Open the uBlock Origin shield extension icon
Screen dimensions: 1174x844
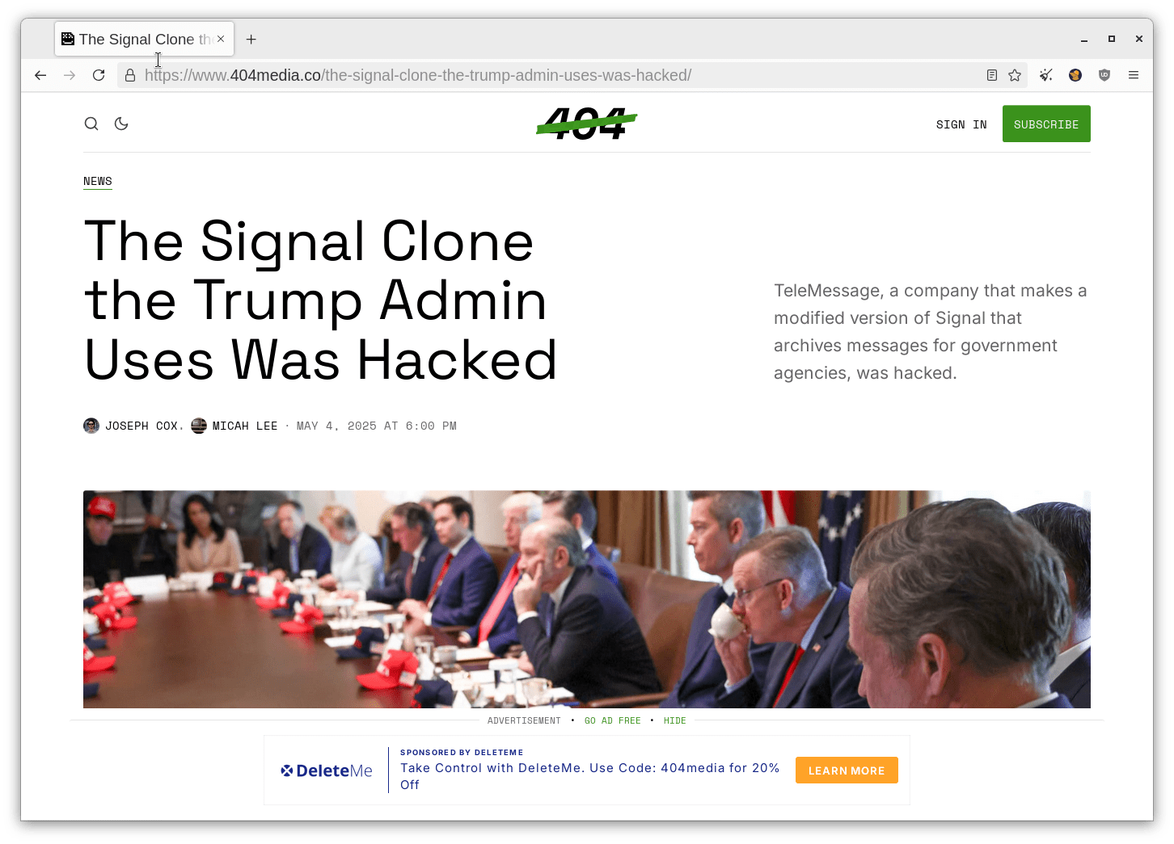[1104, 75]
